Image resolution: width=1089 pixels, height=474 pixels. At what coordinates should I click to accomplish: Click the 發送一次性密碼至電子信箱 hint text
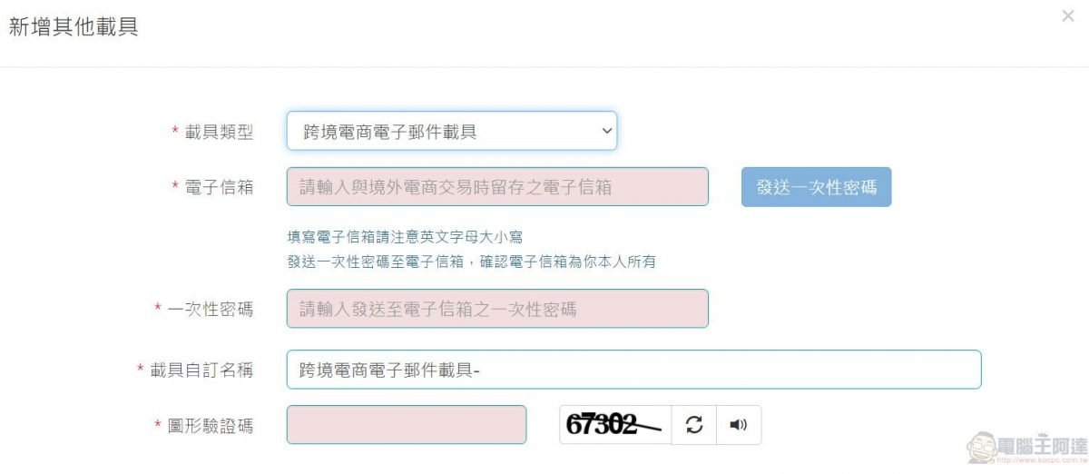pyautogui.click(x=471, y=262)
